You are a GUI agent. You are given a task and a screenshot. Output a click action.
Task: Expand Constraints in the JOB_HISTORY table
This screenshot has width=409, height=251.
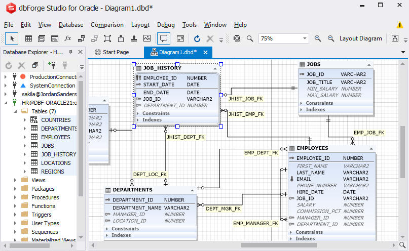click(138, 113)
